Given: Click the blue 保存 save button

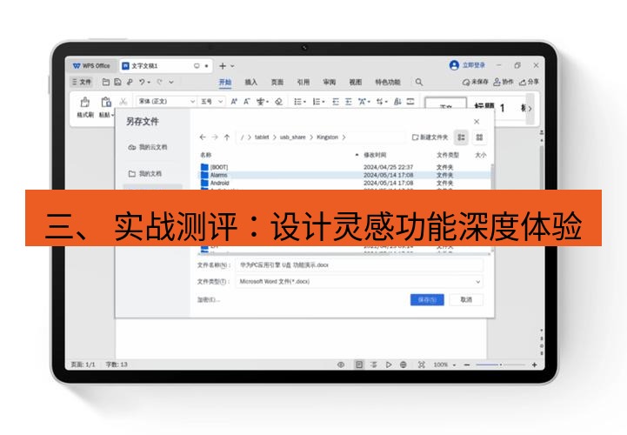Looking at the screenshot, I should pos(427,299).
